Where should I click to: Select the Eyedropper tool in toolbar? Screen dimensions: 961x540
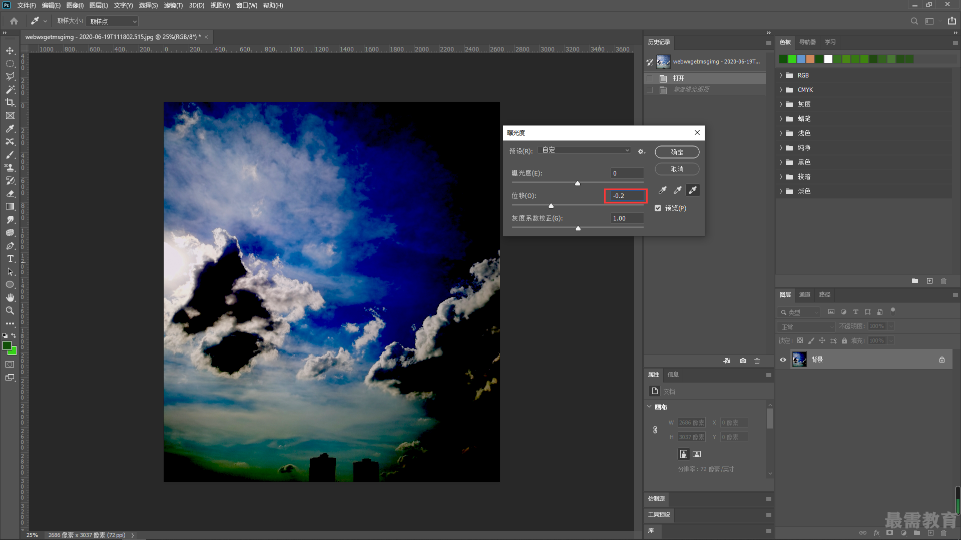click(10, 128)
